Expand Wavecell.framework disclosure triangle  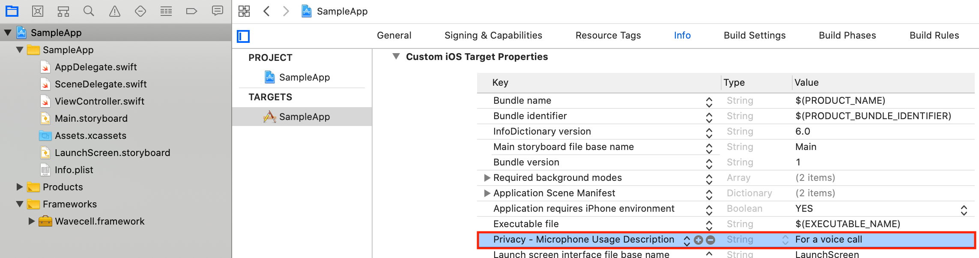[x=31, y=221]
